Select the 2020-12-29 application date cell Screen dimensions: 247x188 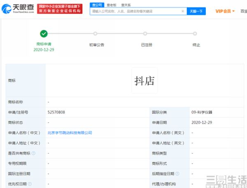[202, 122]
